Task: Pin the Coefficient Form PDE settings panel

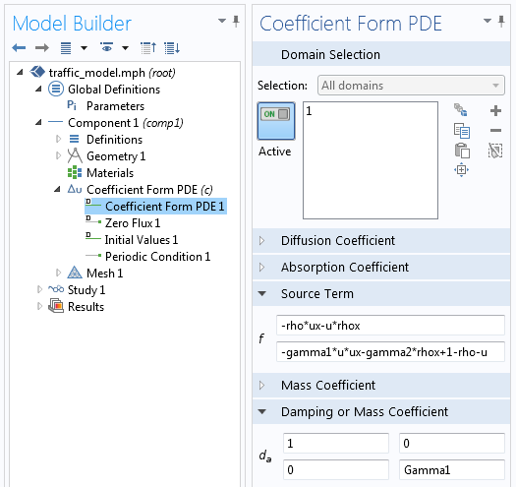Action: [501, 21]
